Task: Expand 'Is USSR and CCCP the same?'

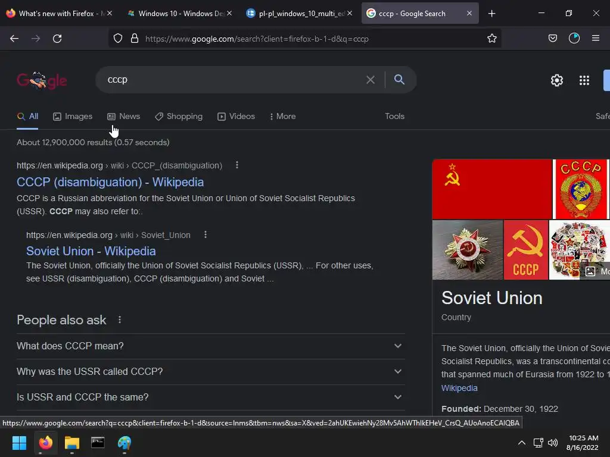Action: [x=211, y=397]
